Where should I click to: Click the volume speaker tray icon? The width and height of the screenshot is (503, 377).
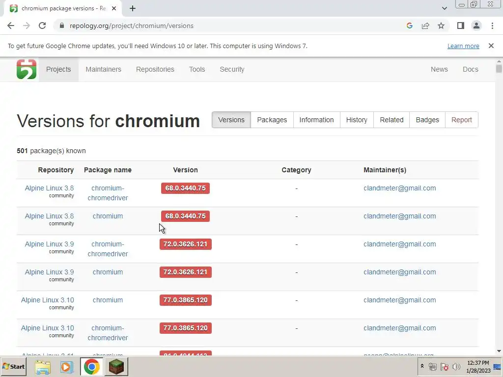pos(456,366)
